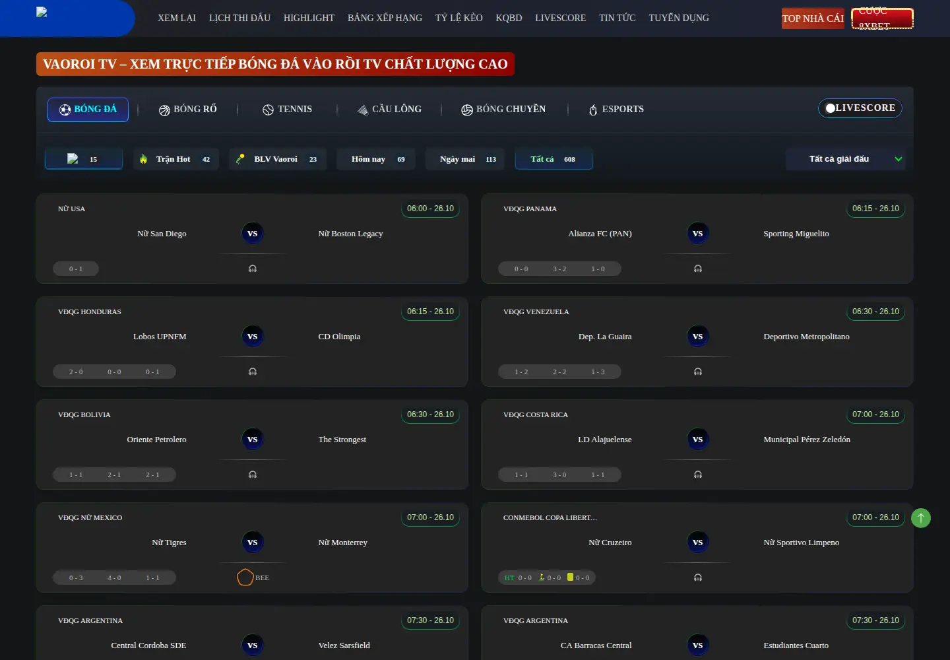This screenshot has height=660, width=950.
Task: Click headphone icon in Oriente Petrolero match
Action: (x=253, y=475)
